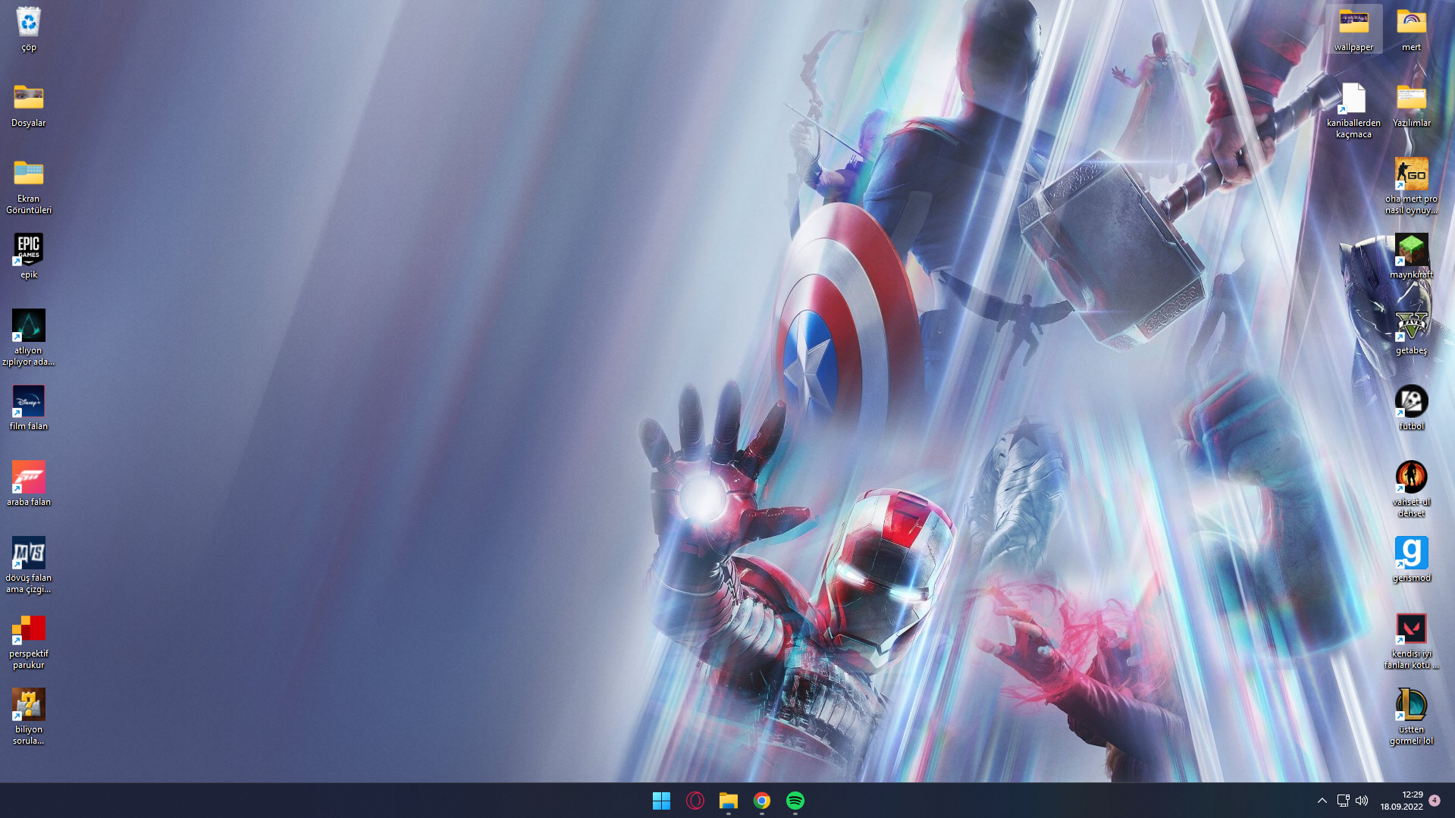This screenshot has width=1455, height=818.
Task: Open Spotify from the taskbar
Action: [x=795, y=801]
